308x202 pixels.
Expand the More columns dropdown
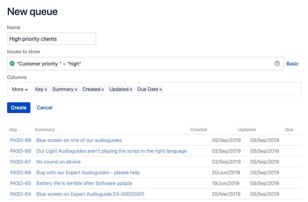tap(20, 89)
